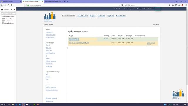This screenshot has height=106, width=188.
Task: Open the browser home page icon
Action: pyautogui.click(x=11, y=5)
